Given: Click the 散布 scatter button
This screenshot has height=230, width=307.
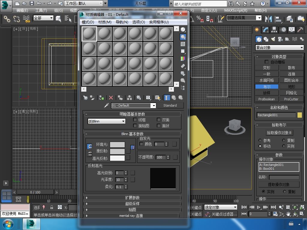Looking at the screenshot, I should 291,68.
